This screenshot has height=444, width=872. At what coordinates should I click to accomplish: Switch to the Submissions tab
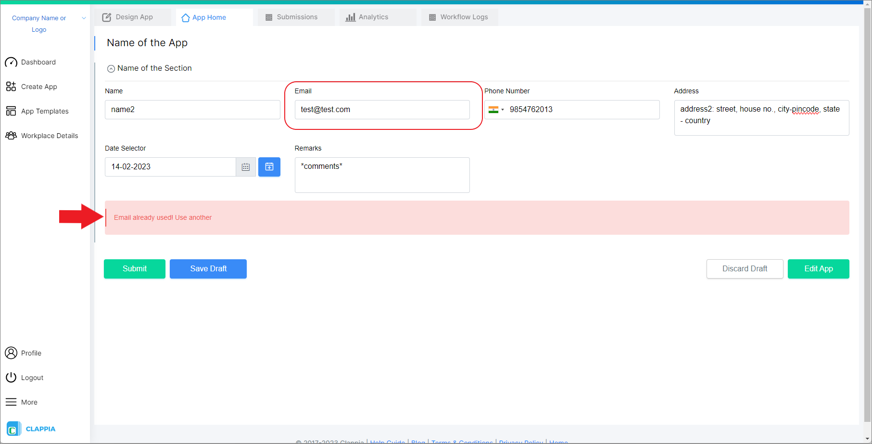point(296,17)
